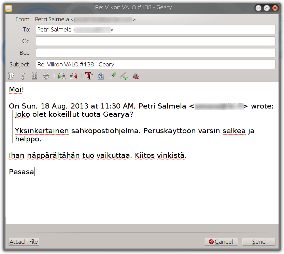
Task: Unindent text using the red arrow icon
Action: coord(73,76)
